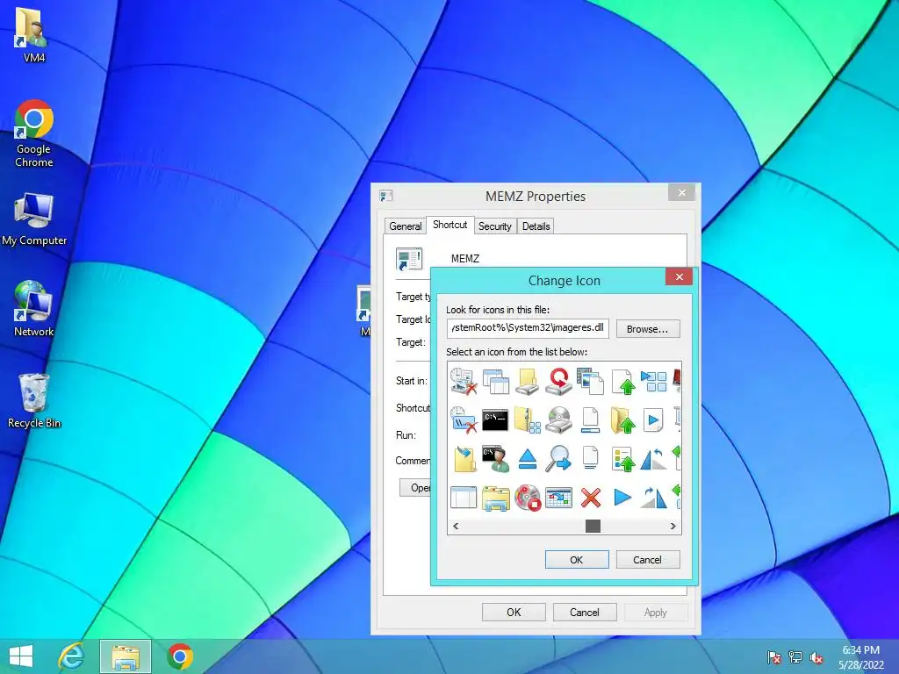Select the blank page with lines below icon
The image size is (899, 674).
[x=590, y=458]
